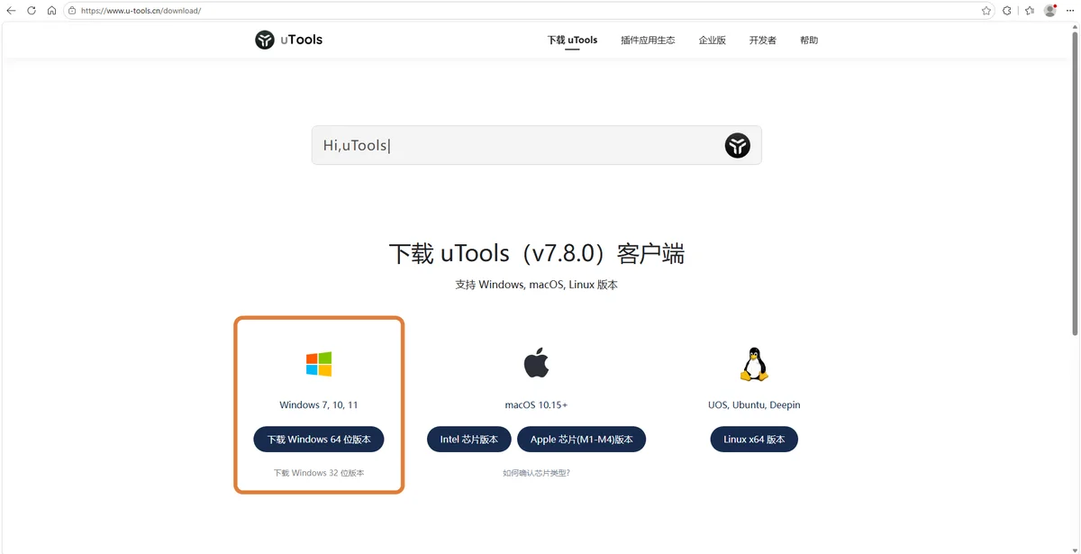This screenshot has height=554, width=1081.
Task: Reload the page with the refresh icon
Action: (32, 11)
